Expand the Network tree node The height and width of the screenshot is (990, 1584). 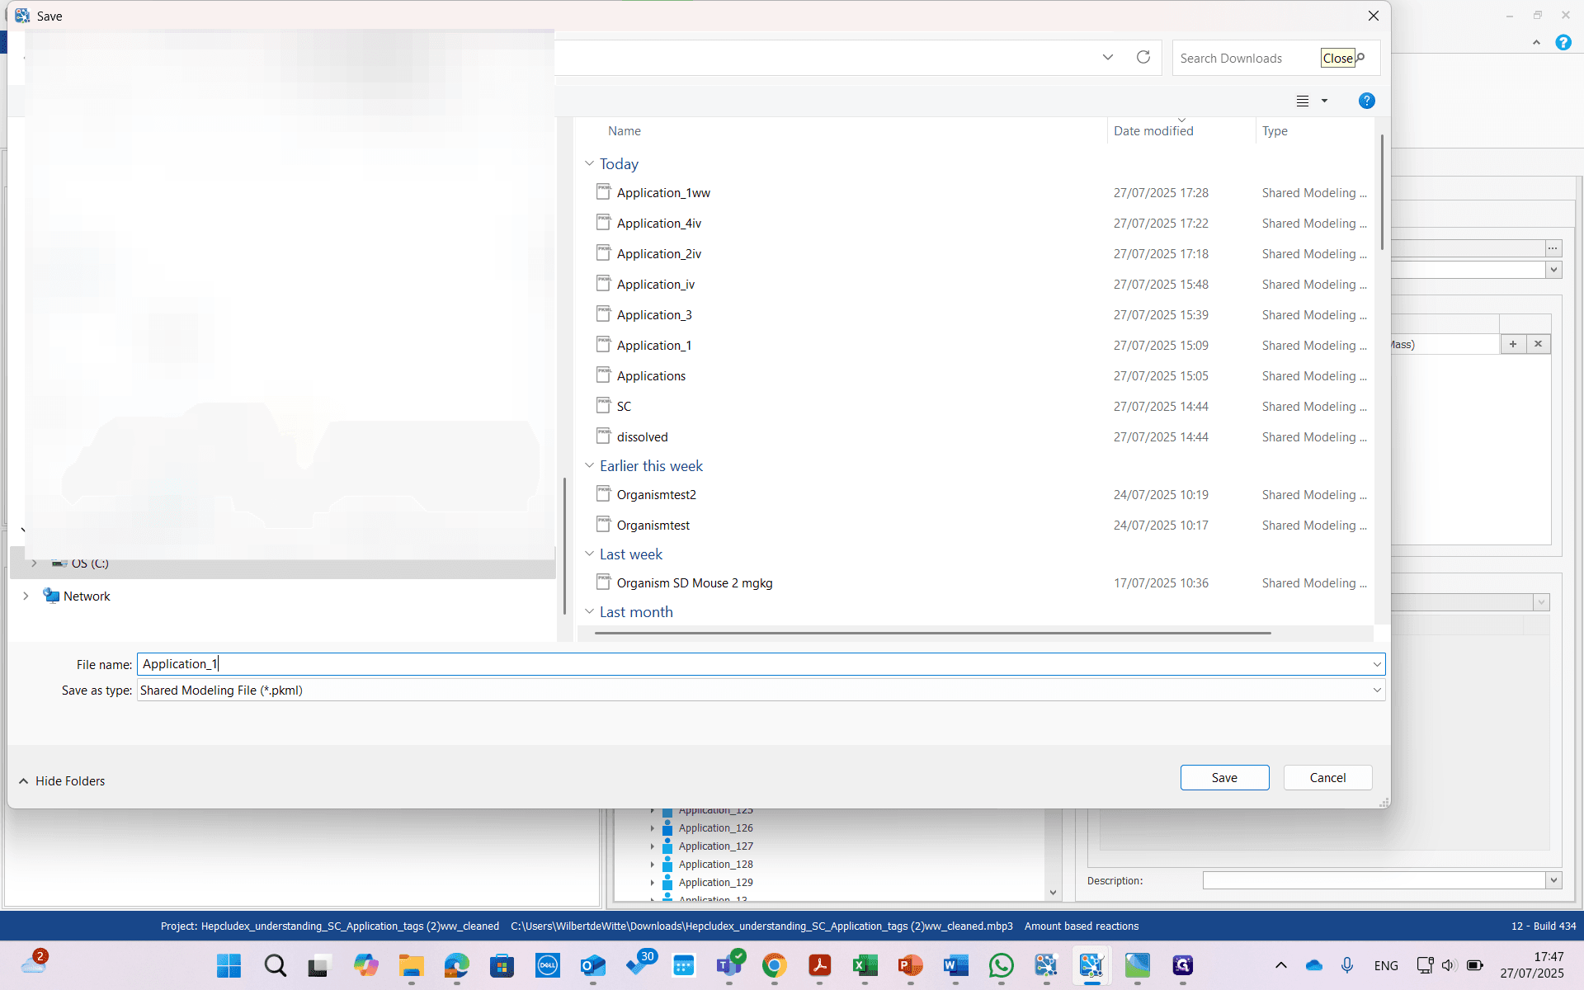coord(26,596)
